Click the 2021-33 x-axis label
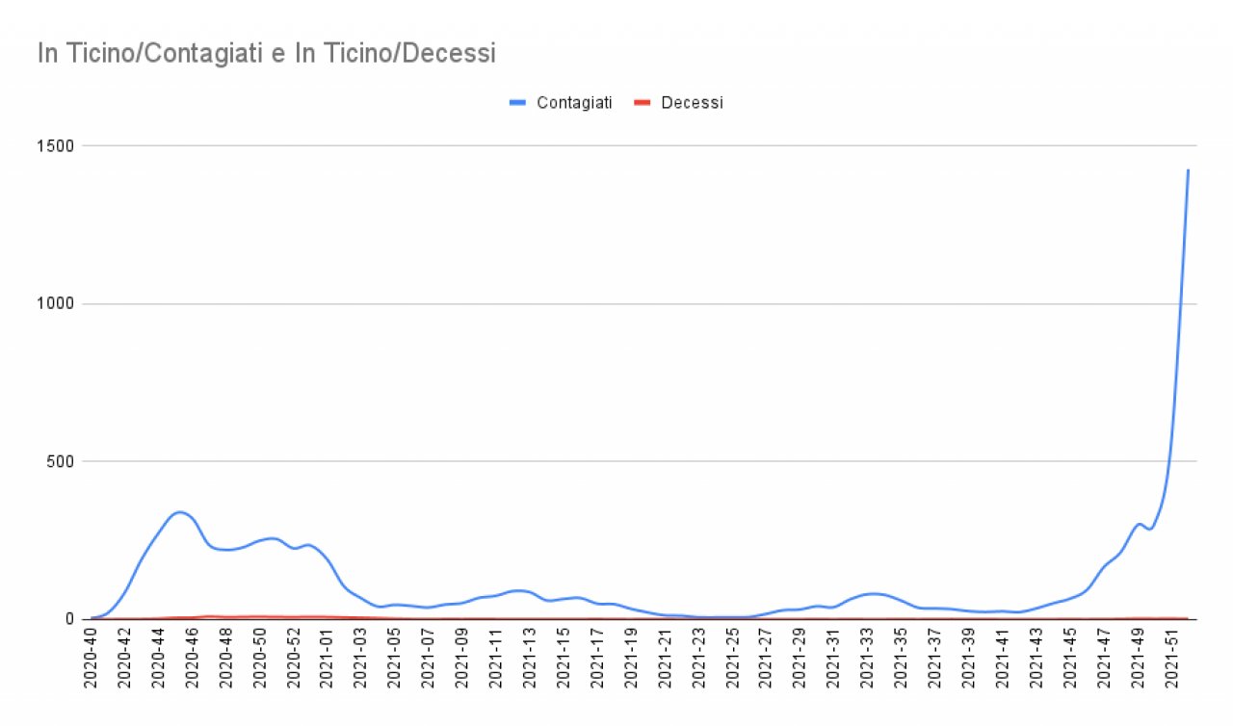1233x726 pixels. (867, 658)
